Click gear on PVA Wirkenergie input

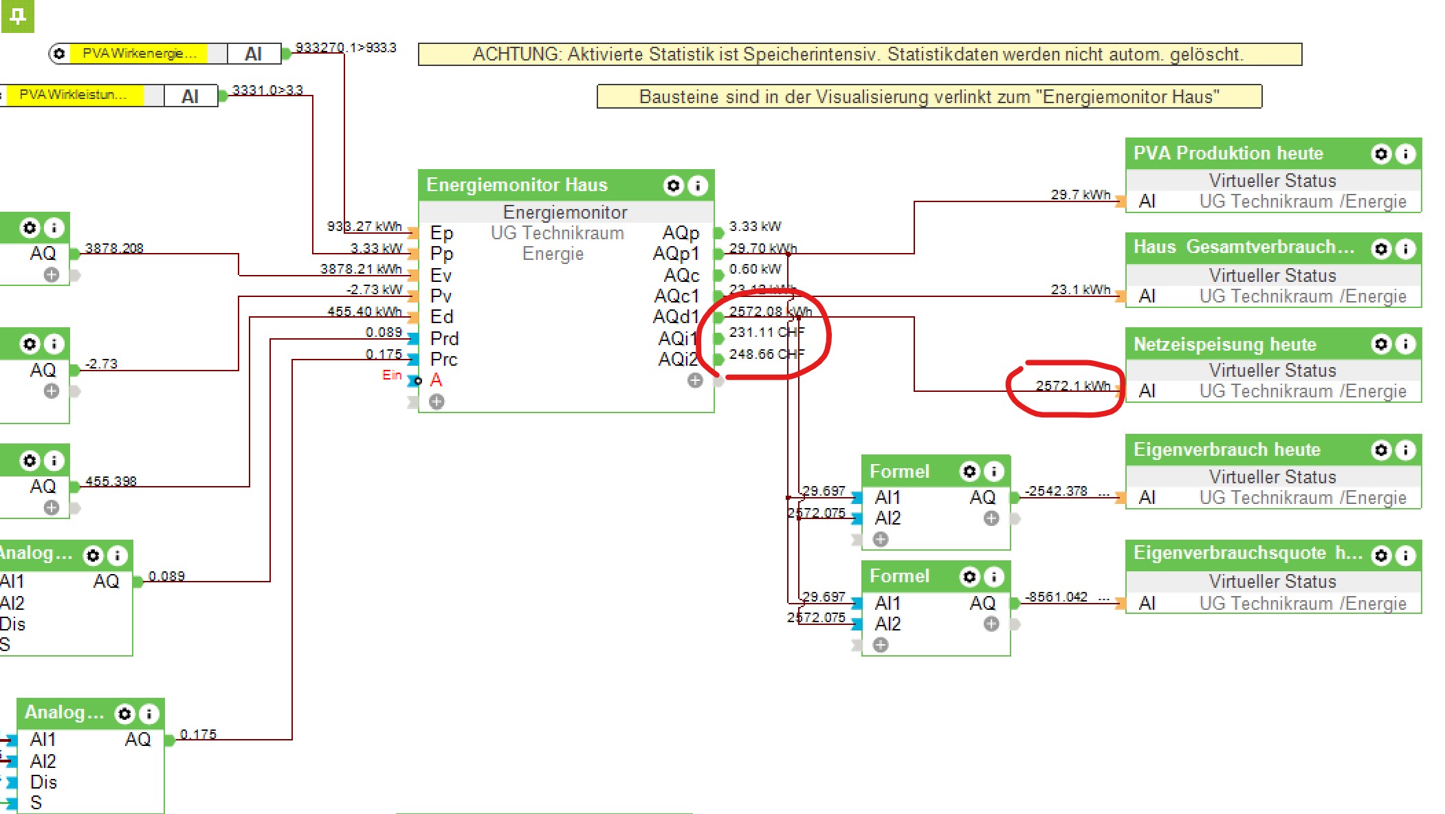(59, 54)
